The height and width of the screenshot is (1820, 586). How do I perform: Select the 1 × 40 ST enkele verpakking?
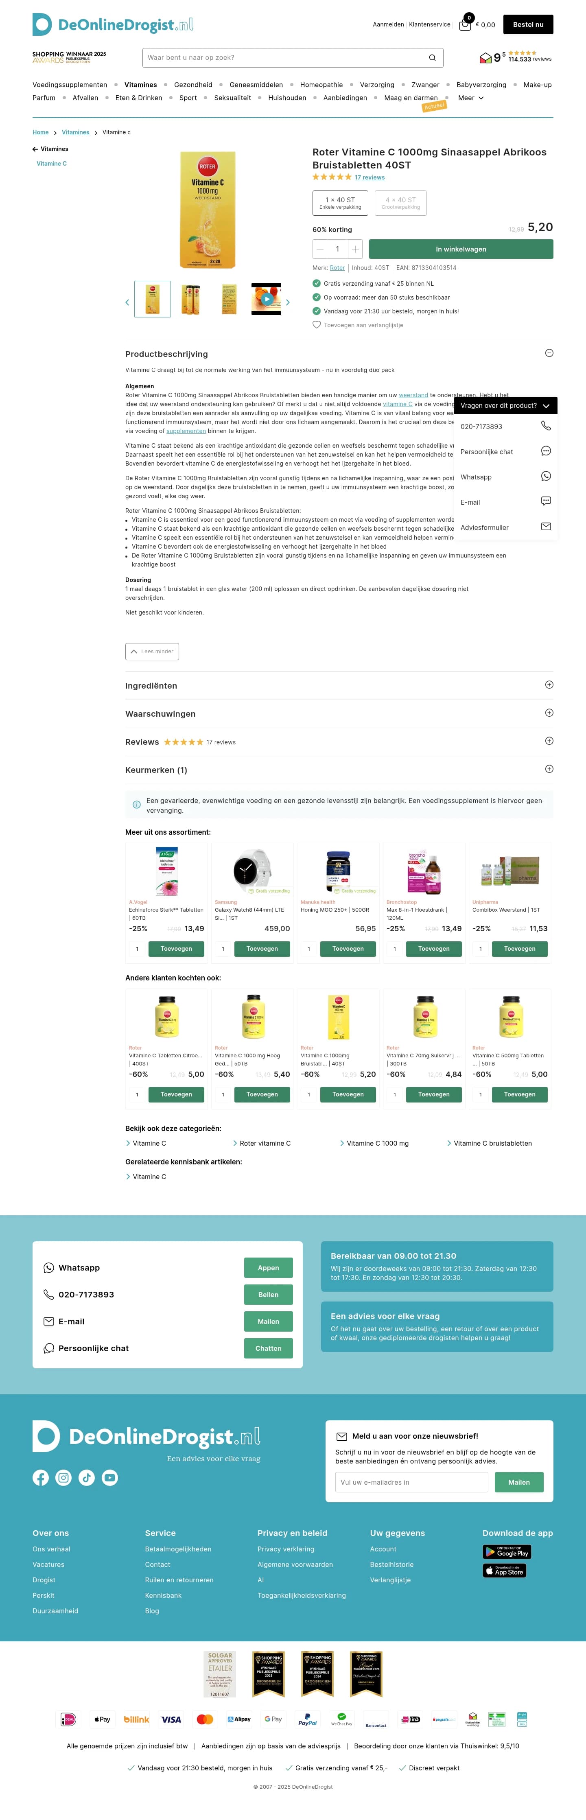tap(340, 203)
